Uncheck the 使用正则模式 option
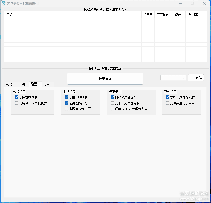 (66, 97)
